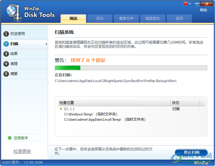
Task: Go to the 选项 tab
Action: (179, 18)
